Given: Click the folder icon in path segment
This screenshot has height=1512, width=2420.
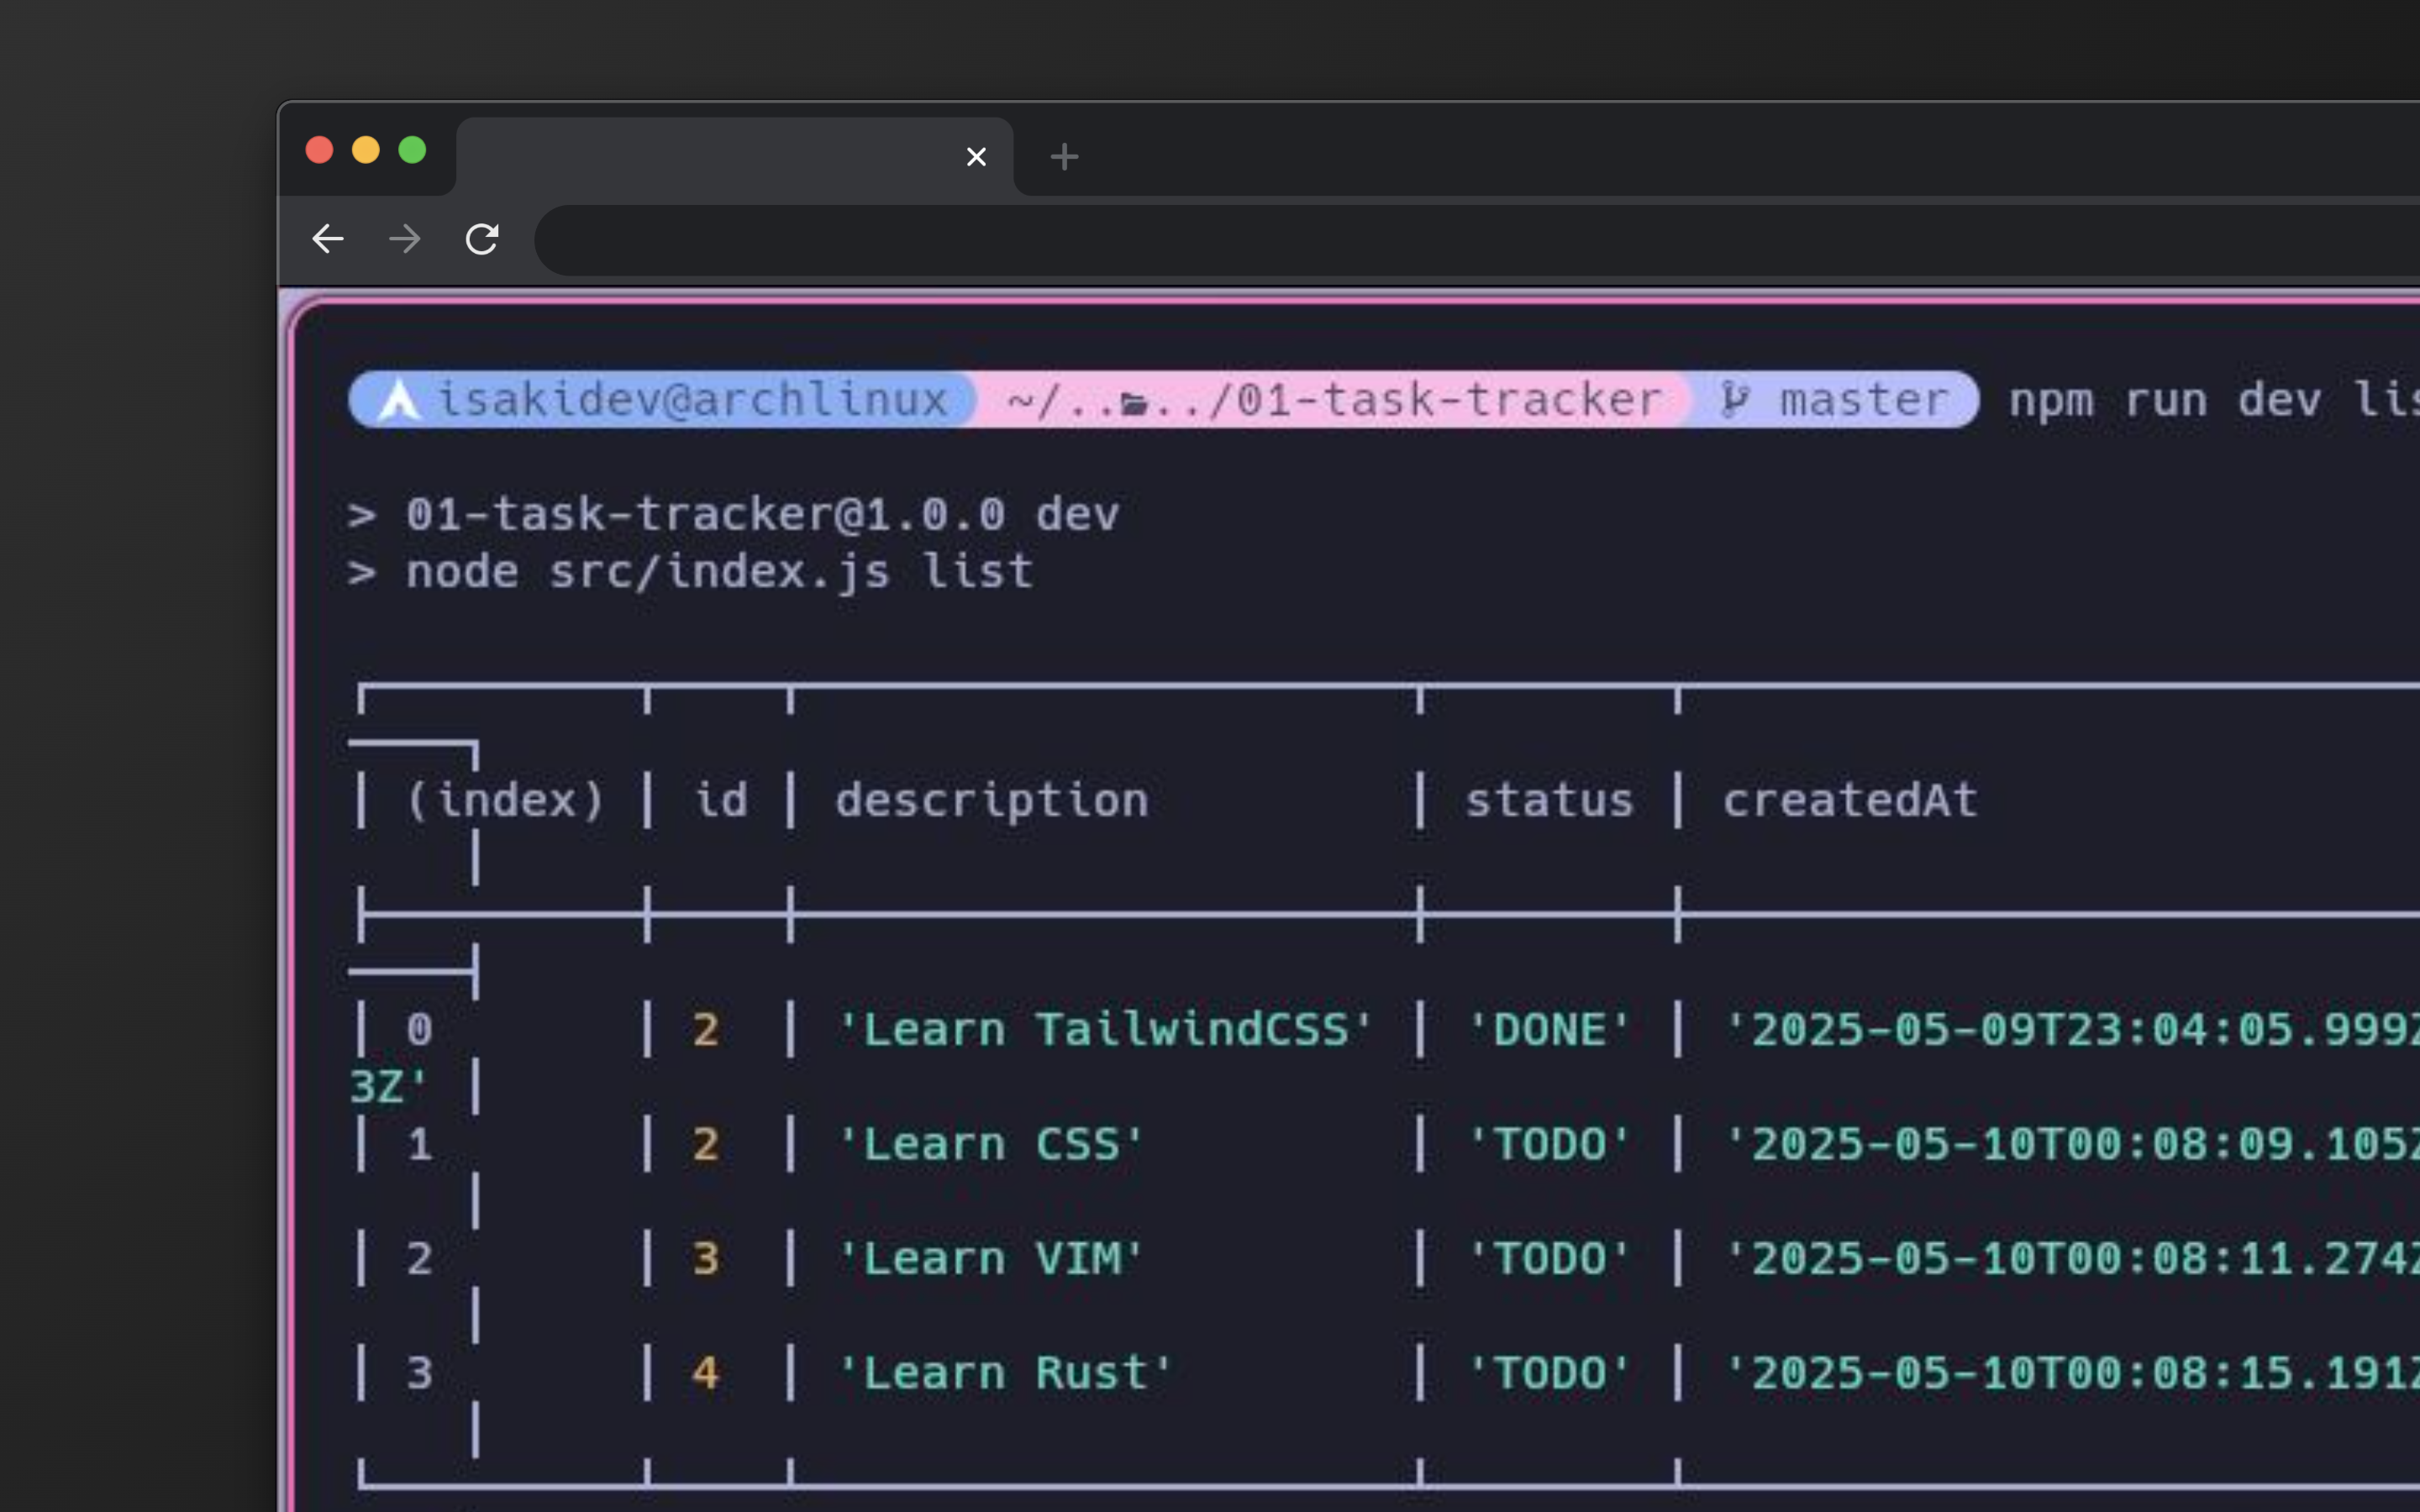Looking at the screenshot, I should pos(1133,404).
